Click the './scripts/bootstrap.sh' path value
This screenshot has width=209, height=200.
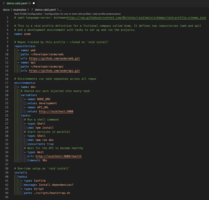[x=52, y=193]
